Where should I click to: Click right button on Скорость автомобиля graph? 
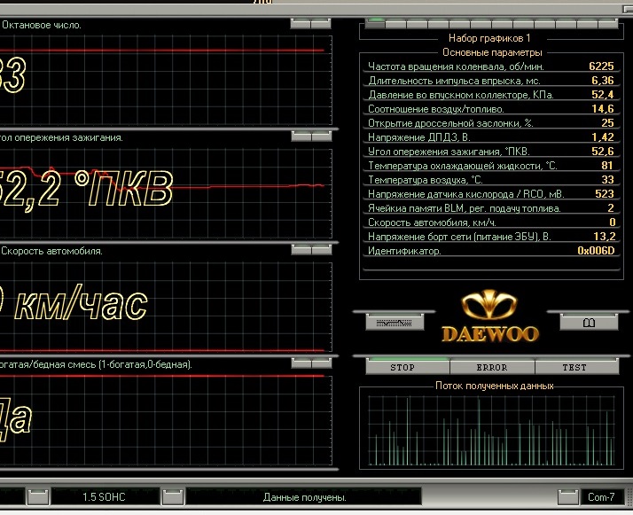(x=322, y=250)
